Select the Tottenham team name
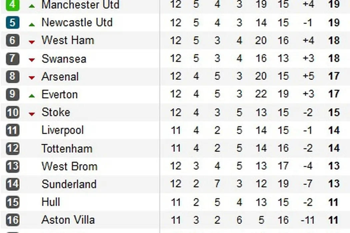Viewport: 350px width, 233px height. point(67,148)
